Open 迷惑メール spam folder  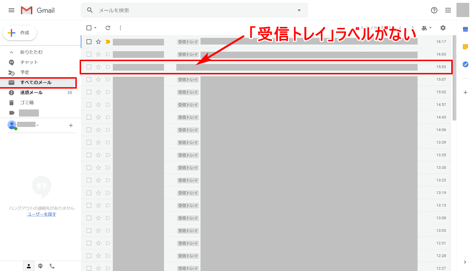coord(31,92)
